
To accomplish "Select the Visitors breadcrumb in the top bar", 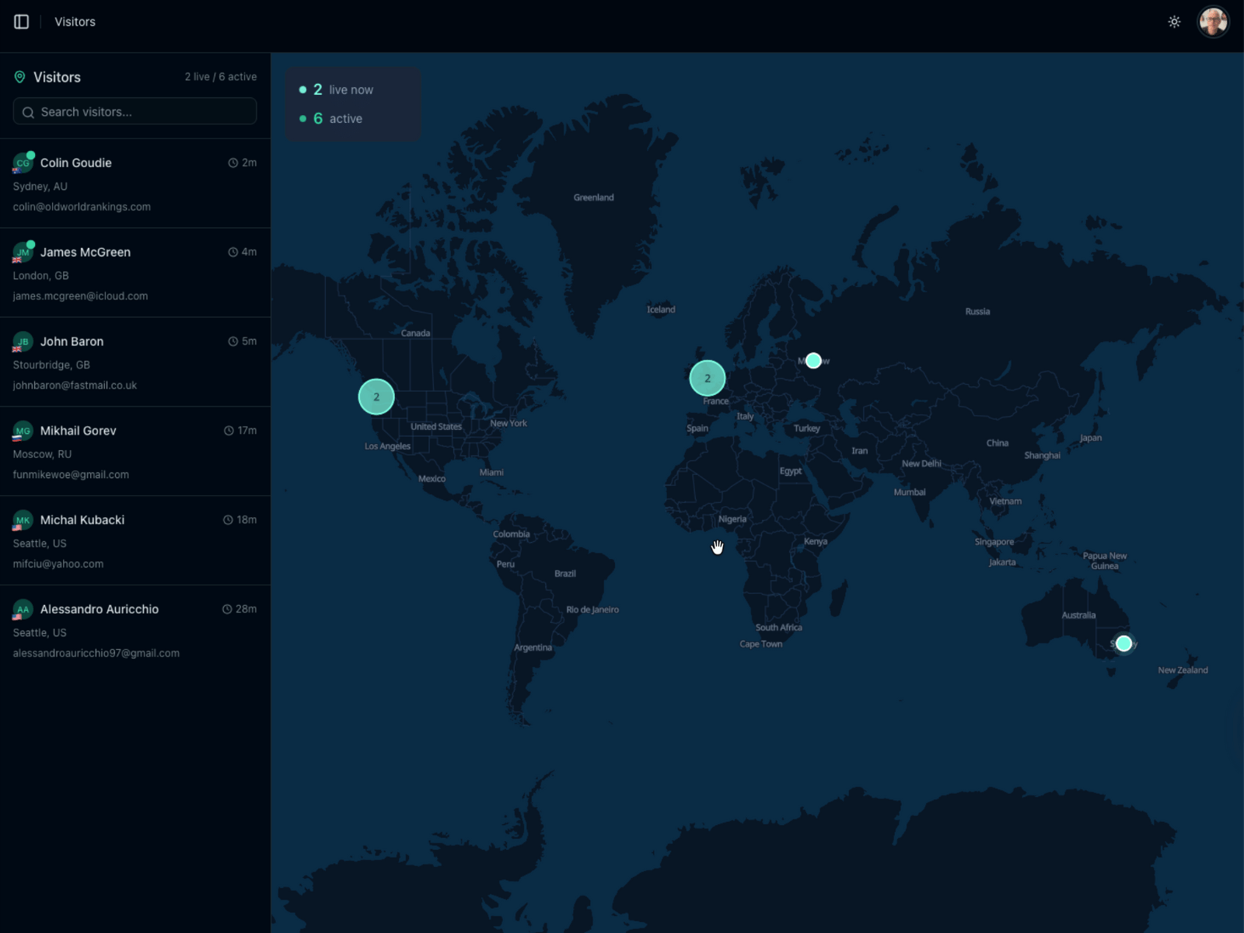I will [x=75, y=21].
